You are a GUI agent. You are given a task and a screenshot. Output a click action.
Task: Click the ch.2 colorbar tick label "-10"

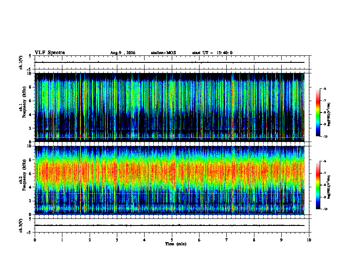[x=325, y=209]
